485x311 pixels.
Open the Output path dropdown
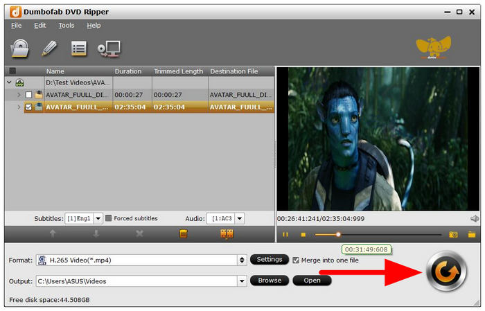[242, 281]
